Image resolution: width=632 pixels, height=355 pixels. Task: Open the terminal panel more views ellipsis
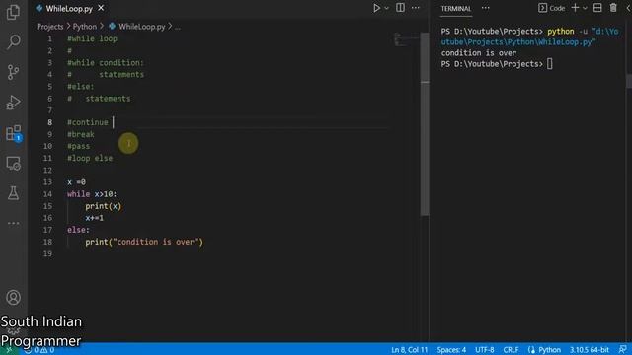pos(485,8)
